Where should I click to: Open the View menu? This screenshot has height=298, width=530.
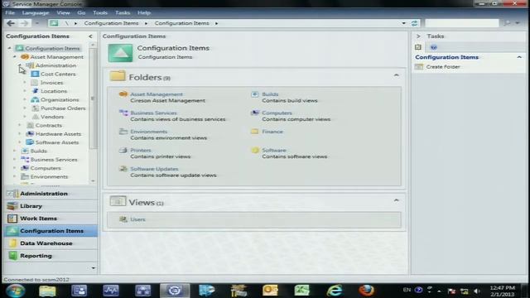[63, 13]
